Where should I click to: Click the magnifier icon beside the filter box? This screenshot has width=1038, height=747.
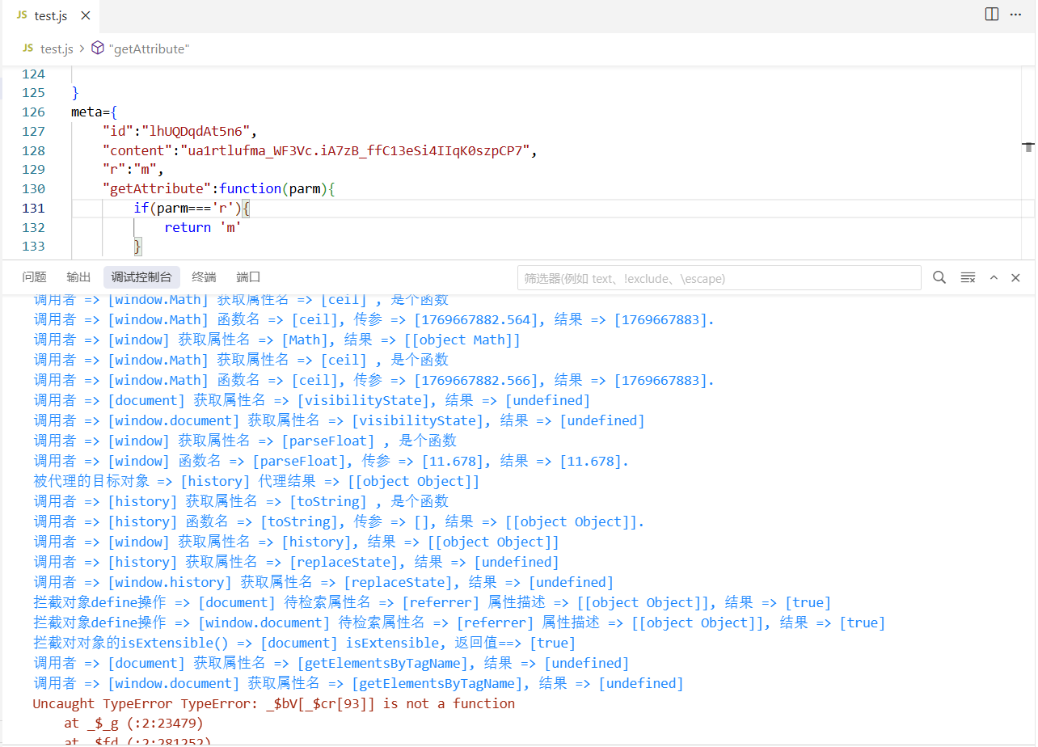939,277
